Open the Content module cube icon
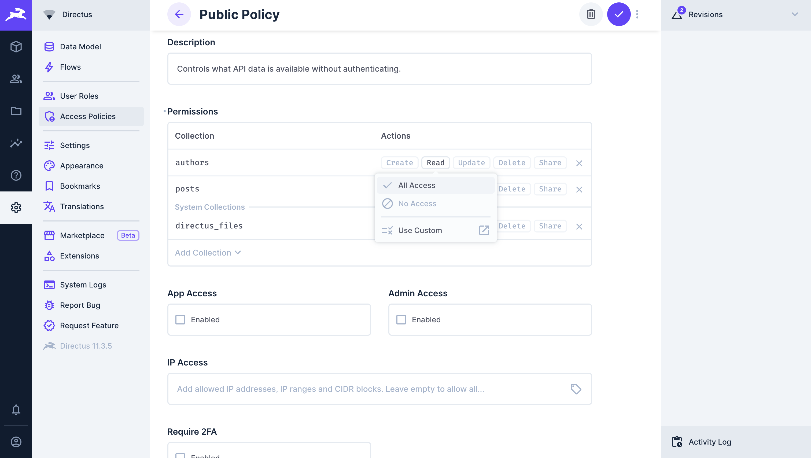 (16, 47)
